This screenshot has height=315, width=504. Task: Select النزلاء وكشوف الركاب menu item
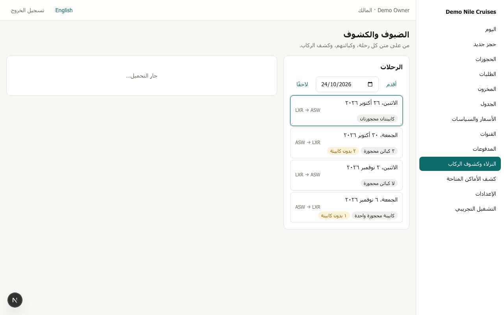pos(460,164)
